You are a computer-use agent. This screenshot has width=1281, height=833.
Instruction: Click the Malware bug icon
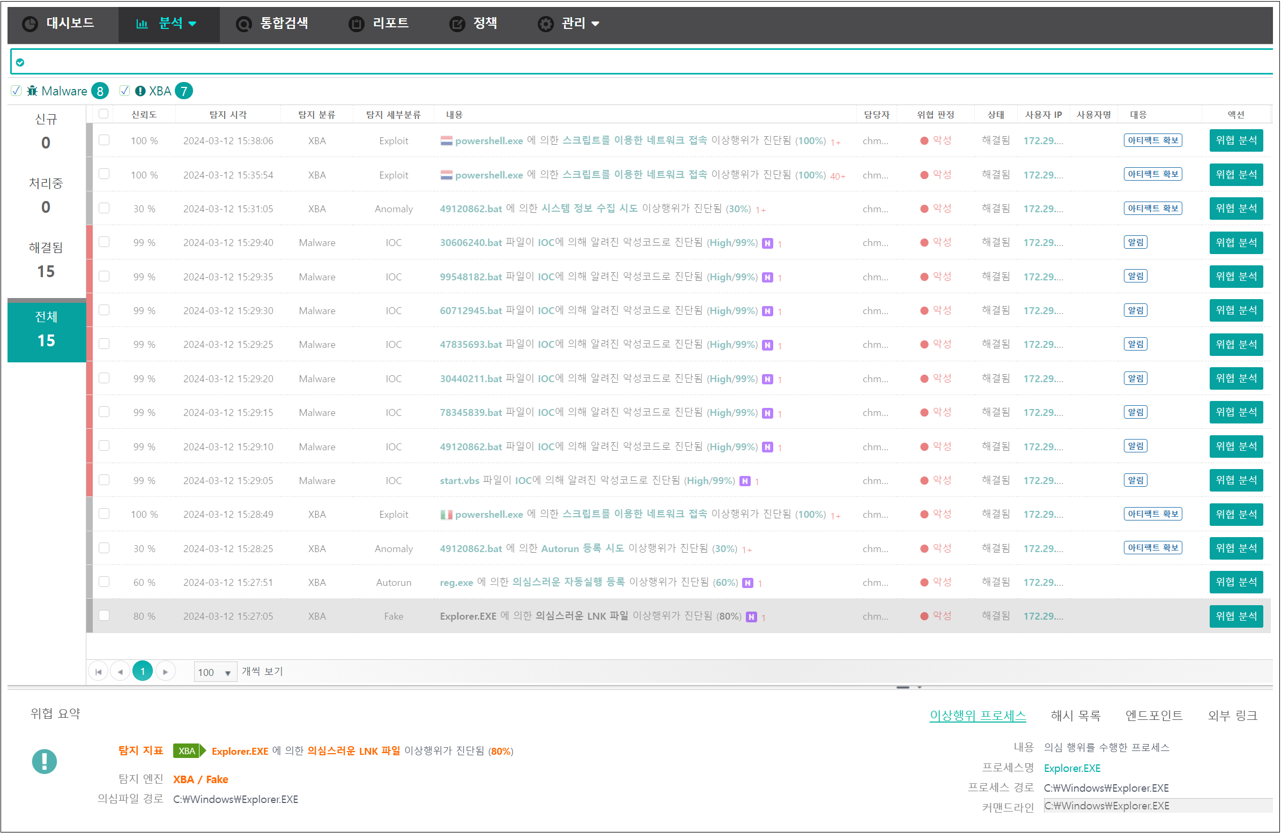pos(32,91)
